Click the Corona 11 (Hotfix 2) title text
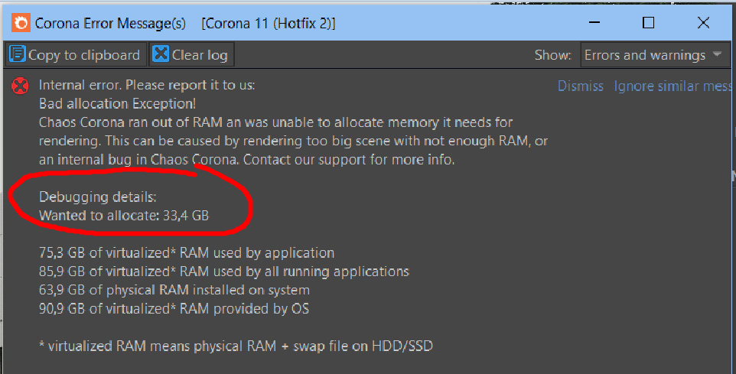This screenshot has width=736, height=374. coord(268,24)
